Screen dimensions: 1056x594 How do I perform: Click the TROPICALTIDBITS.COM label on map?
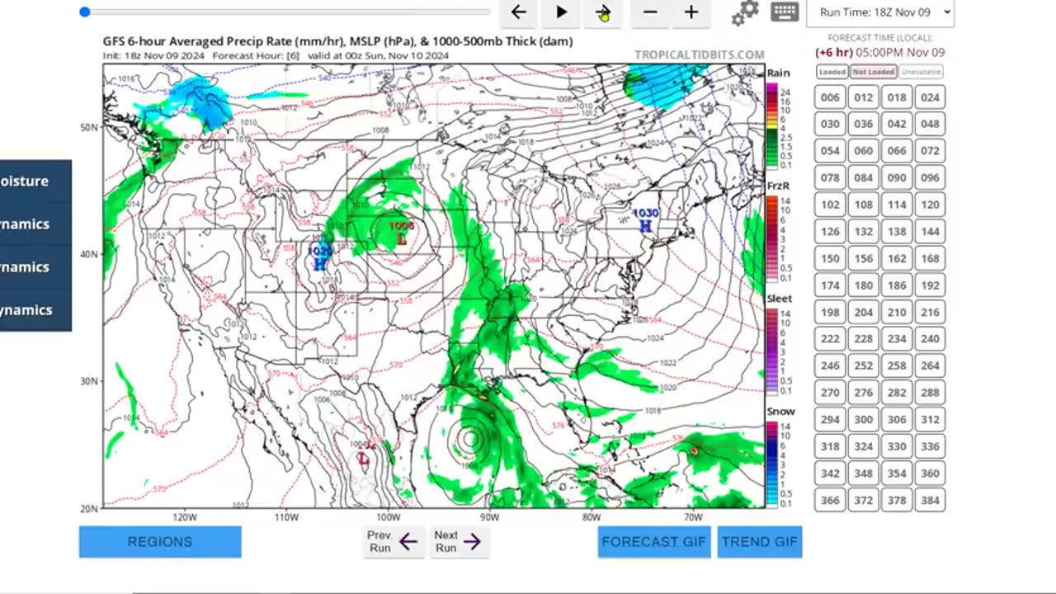tap(700, 55)
